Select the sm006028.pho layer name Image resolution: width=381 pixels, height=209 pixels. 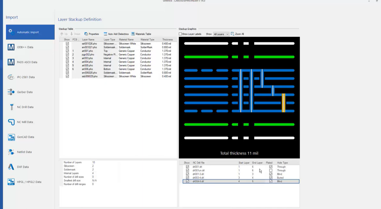89,73
